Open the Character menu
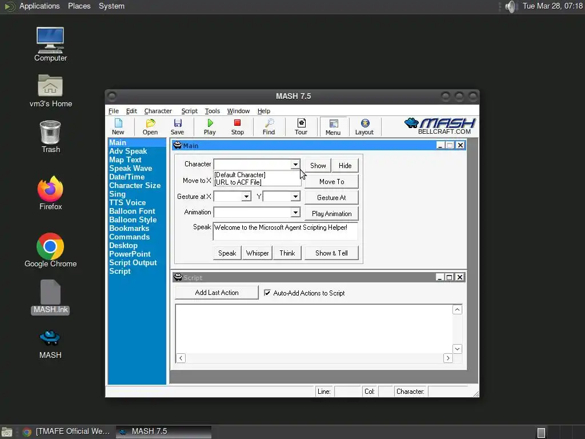The image size is (585, 439). tap(158, 111)
